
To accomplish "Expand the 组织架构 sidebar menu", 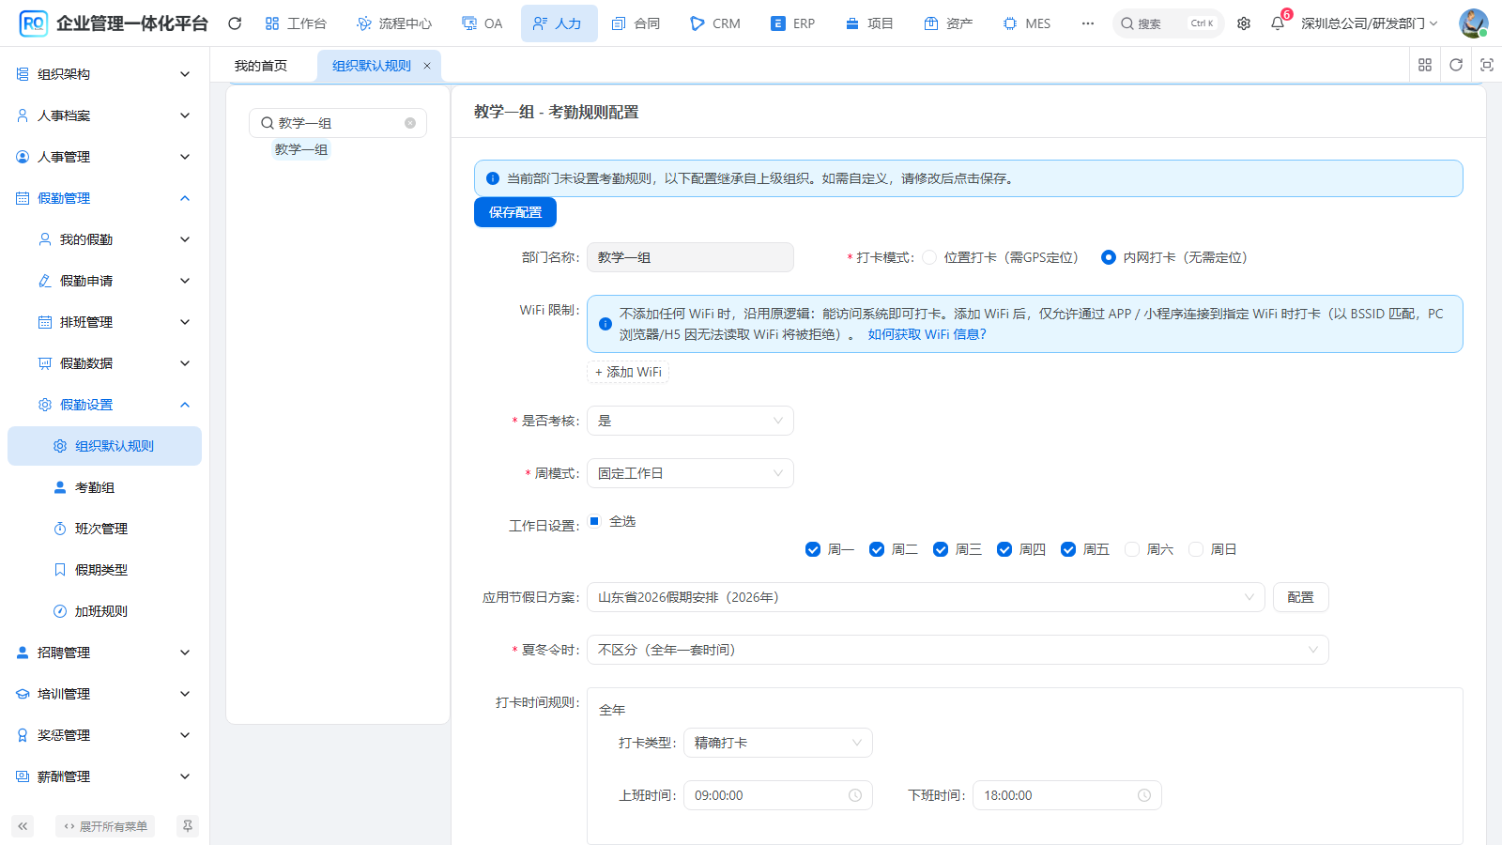I will (x=104, y=74).
